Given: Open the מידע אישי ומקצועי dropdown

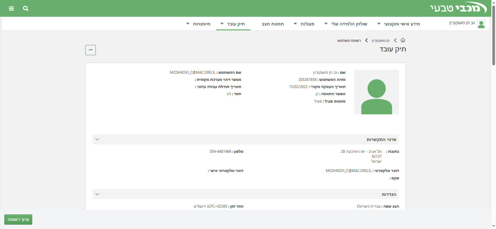Looking at the screenshot, I should (x=399, y=24).
